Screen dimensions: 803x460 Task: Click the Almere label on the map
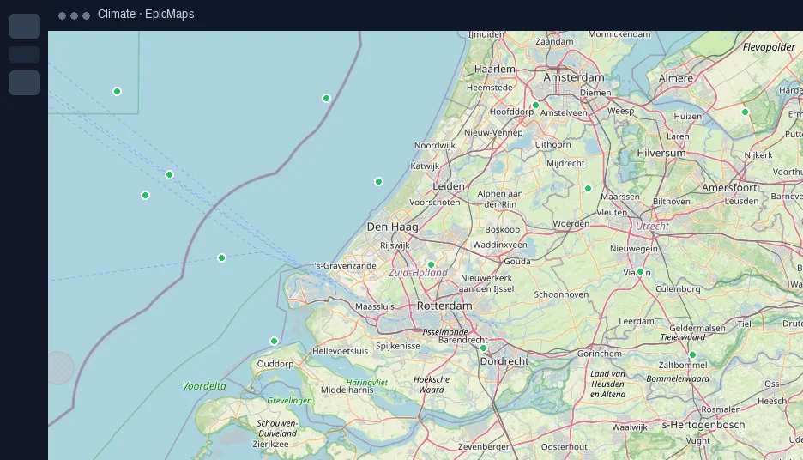676,78
